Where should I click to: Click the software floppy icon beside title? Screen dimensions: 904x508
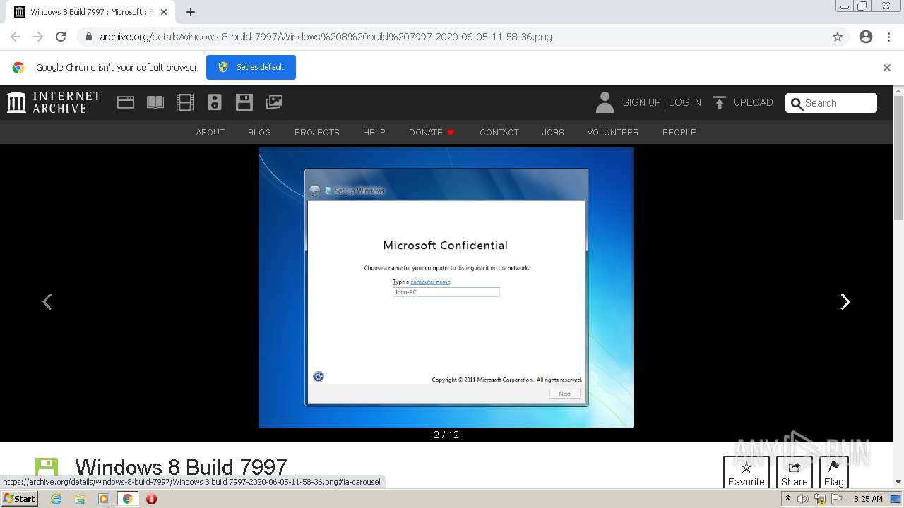[x=47, y=468]
